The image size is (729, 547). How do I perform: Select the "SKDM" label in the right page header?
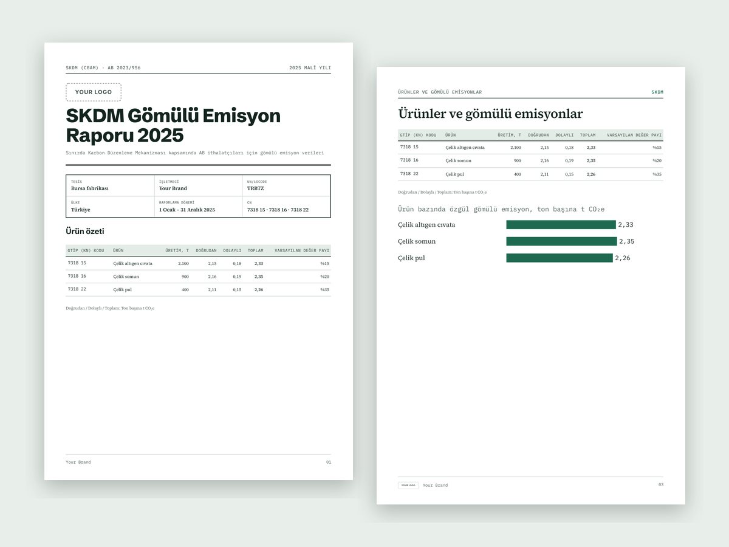tap(657, 92)
